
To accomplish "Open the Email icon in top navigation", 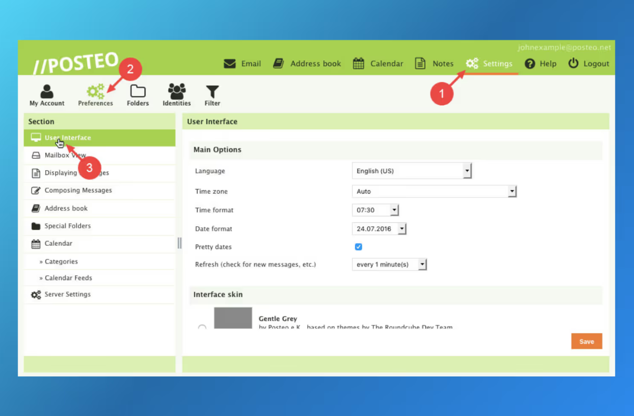I will [x=229, y=63].
